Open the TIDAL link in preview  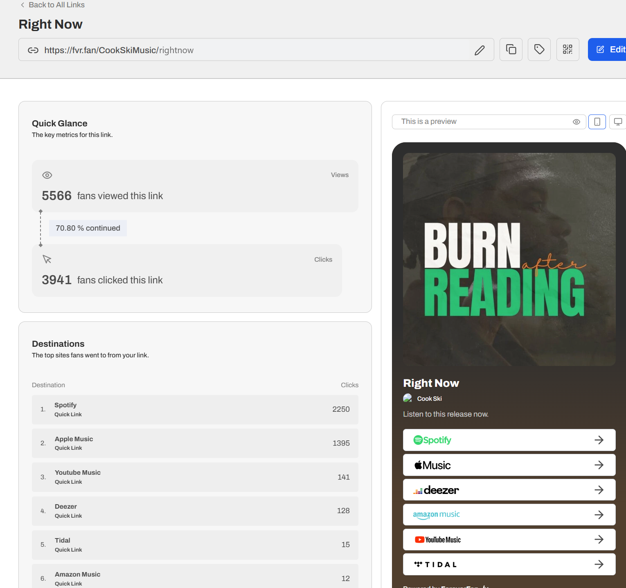[x=509, y=564]
